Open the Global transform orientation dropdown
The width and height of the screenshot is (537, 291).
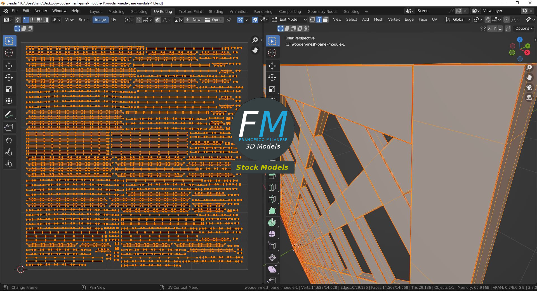pos(458,20)
